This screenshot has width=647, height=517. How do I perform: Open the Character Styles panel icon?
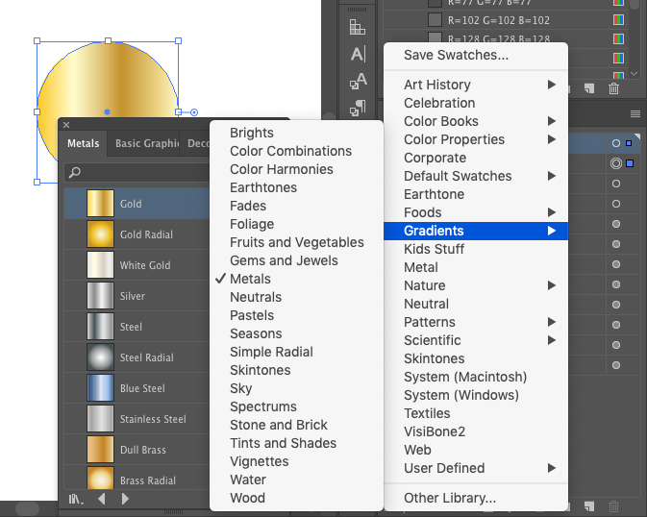tap(358, 81)
